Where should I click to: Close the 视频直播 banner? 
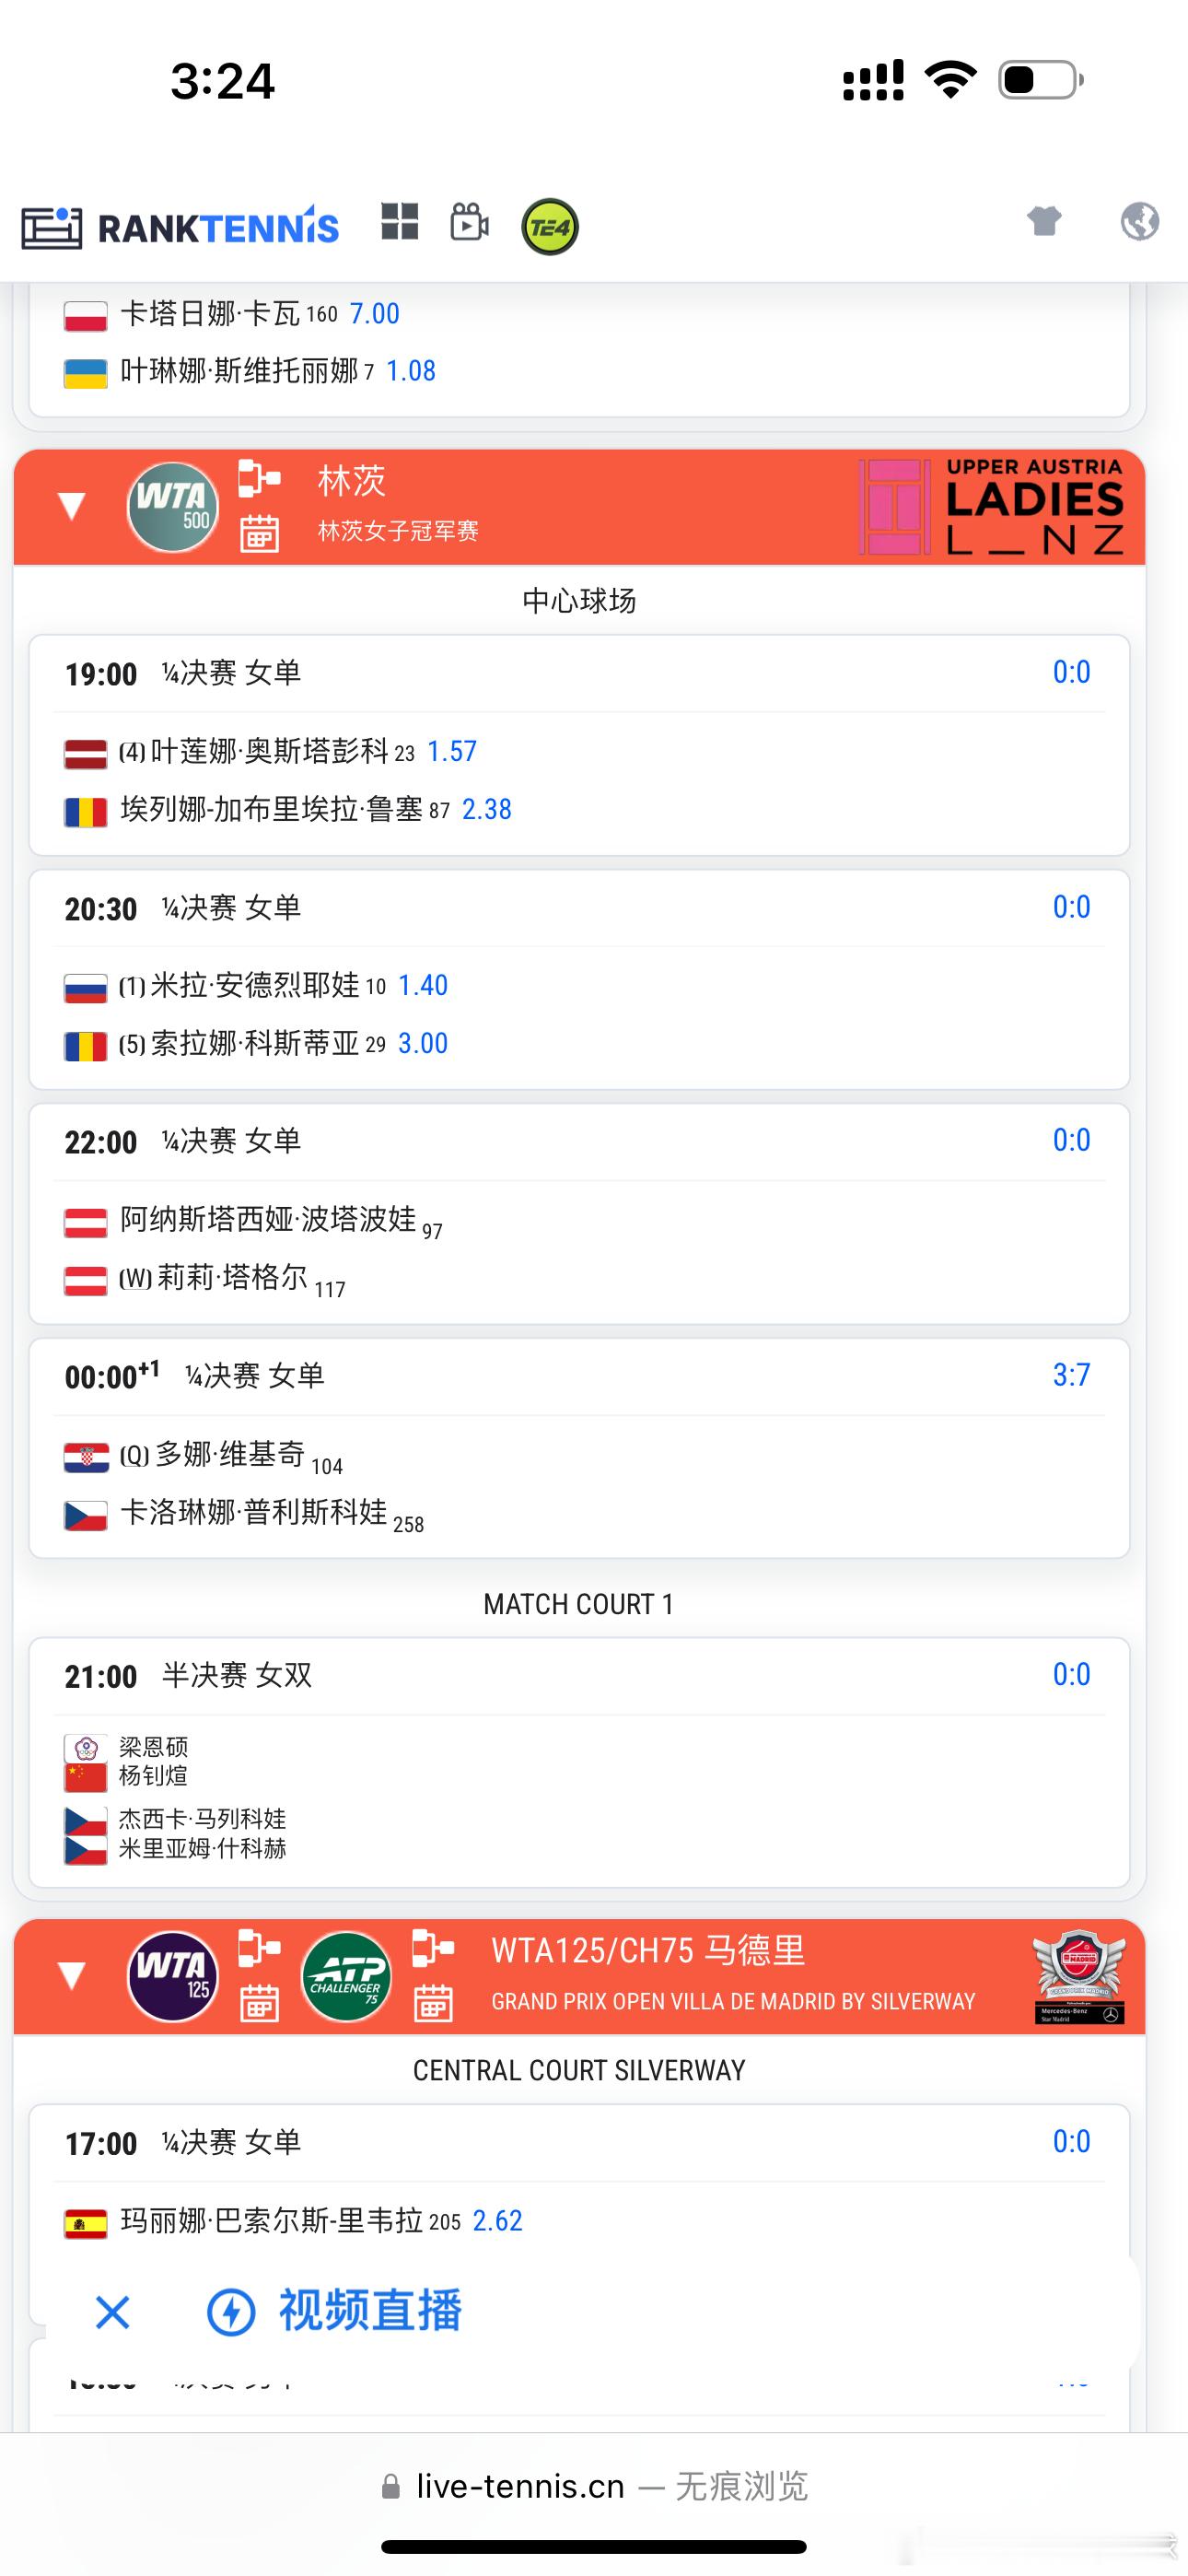click(112, 2312)
